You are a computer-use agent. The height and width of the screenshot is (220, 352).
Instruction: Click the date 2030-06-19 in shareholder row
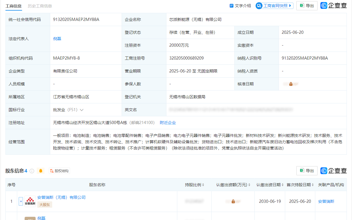coord(270,201)
